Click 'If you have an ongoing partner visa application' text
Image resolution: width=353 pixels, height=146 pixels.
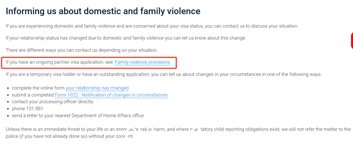60,62
